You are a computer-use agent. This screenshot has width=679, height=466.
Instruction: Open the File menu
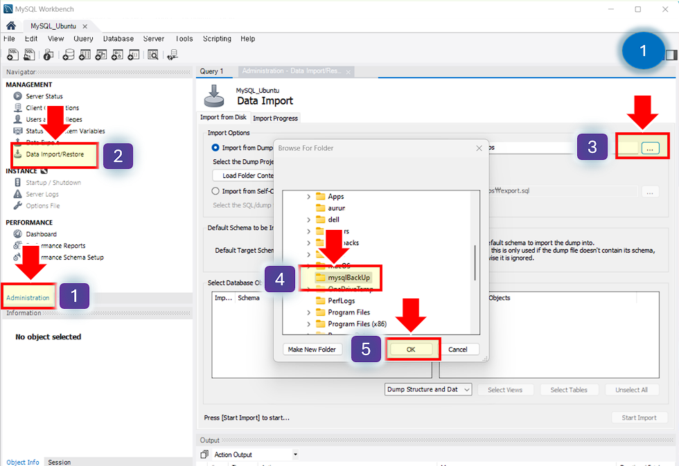9,39
